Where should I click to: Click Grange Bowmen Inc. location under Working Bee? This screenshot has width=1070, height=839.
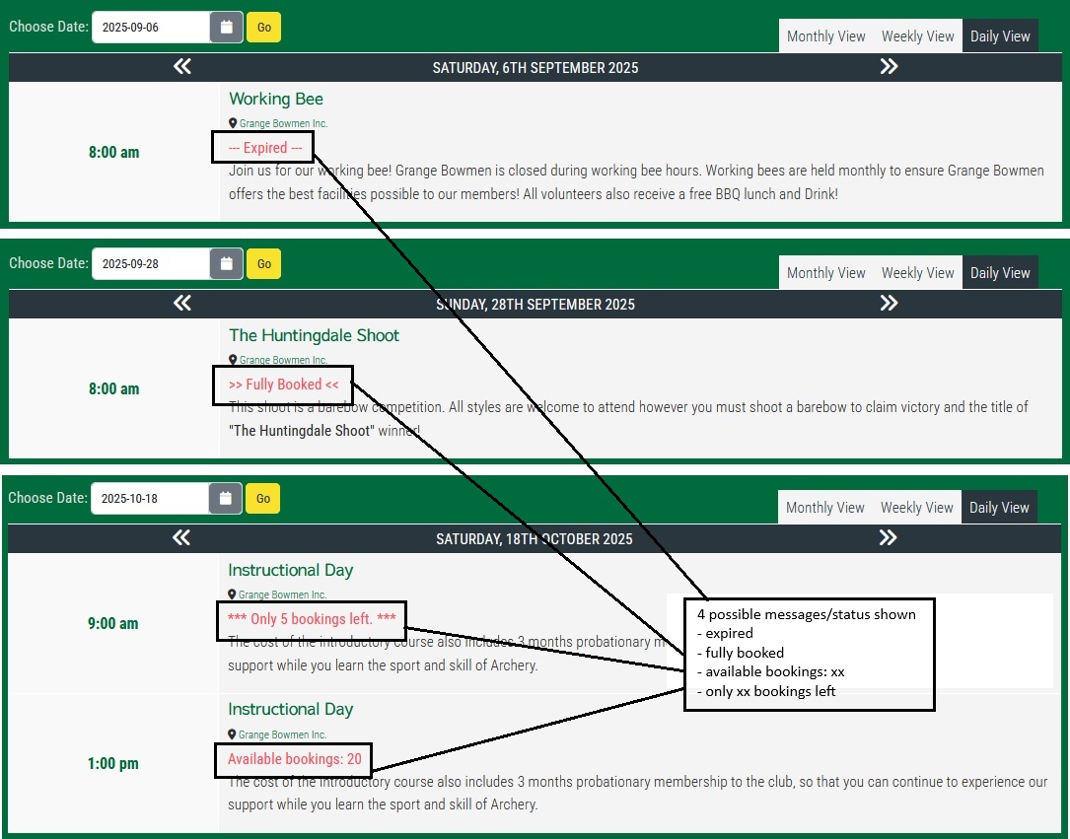(x=283, y=124)
